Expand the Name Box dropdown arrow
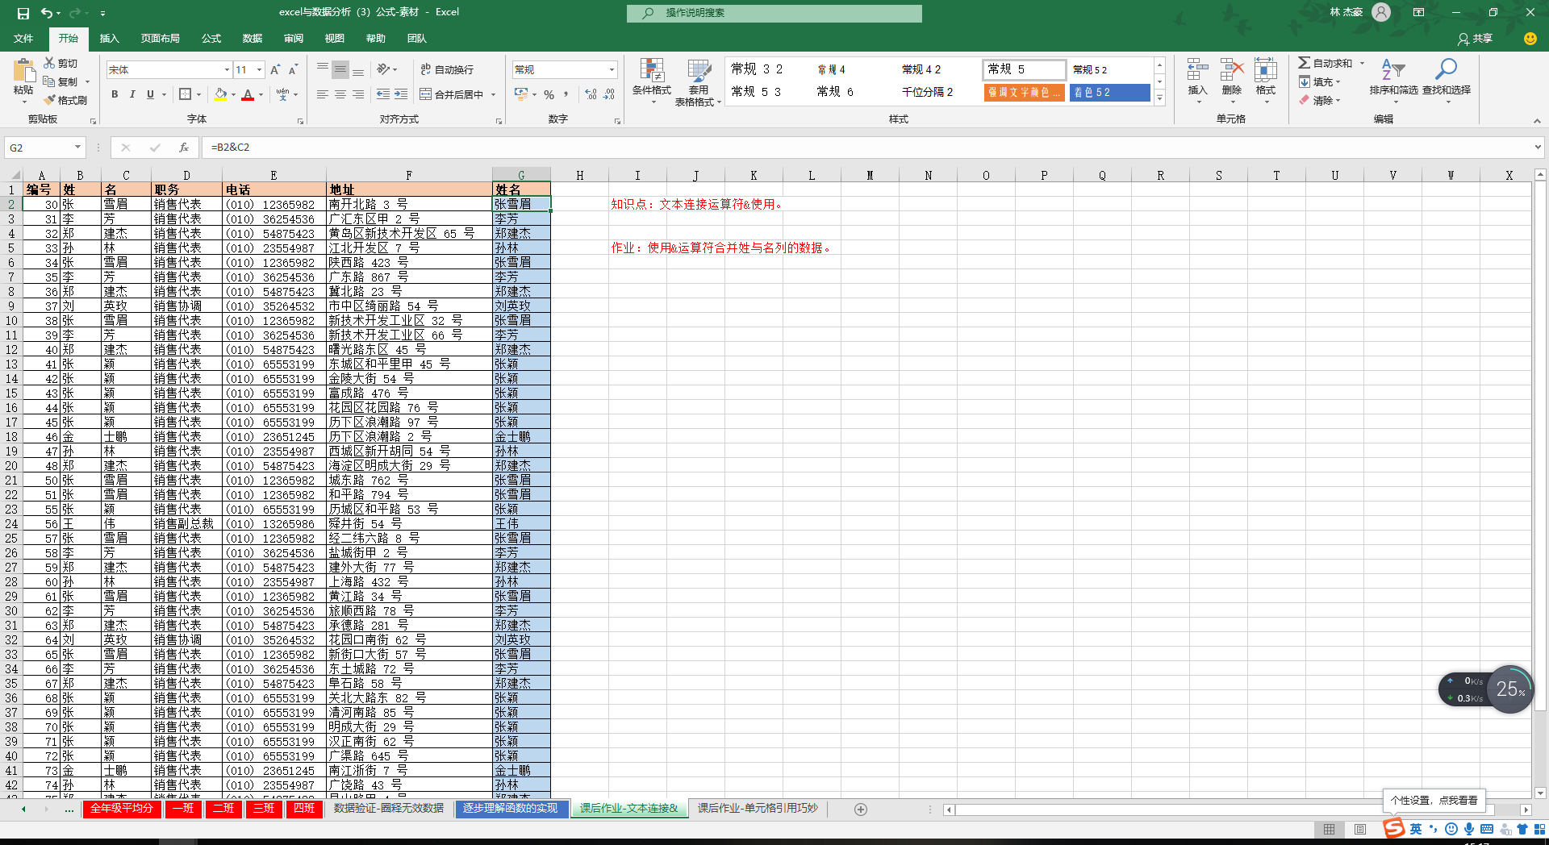This screenshot has height=845, width=1549. [77, 148]
